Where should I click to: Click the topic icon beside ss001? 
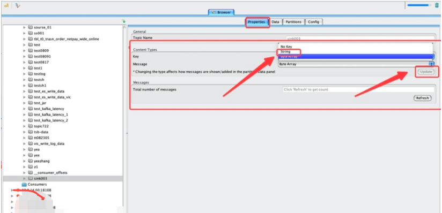pyautogui.click(x=31, y=33)
